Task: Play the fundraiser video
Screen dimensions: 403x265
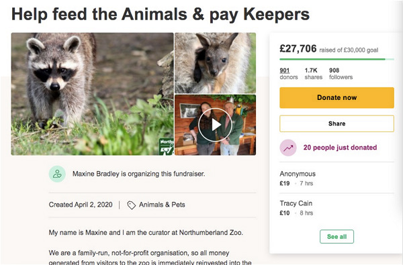Action: [x=215, y=125]
